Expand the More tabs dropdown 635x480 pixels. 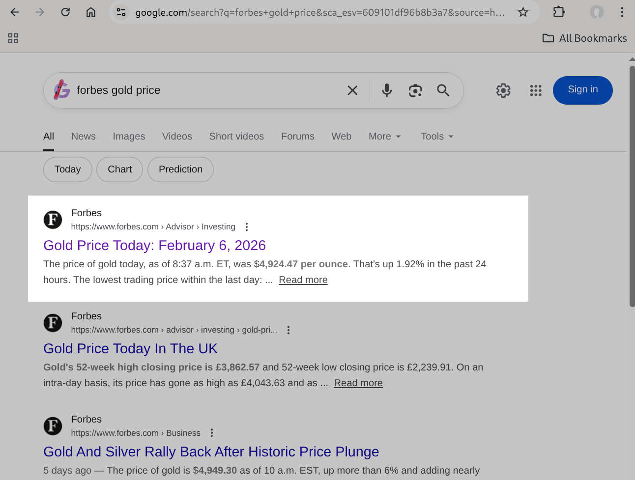click(x=384, y=136)
